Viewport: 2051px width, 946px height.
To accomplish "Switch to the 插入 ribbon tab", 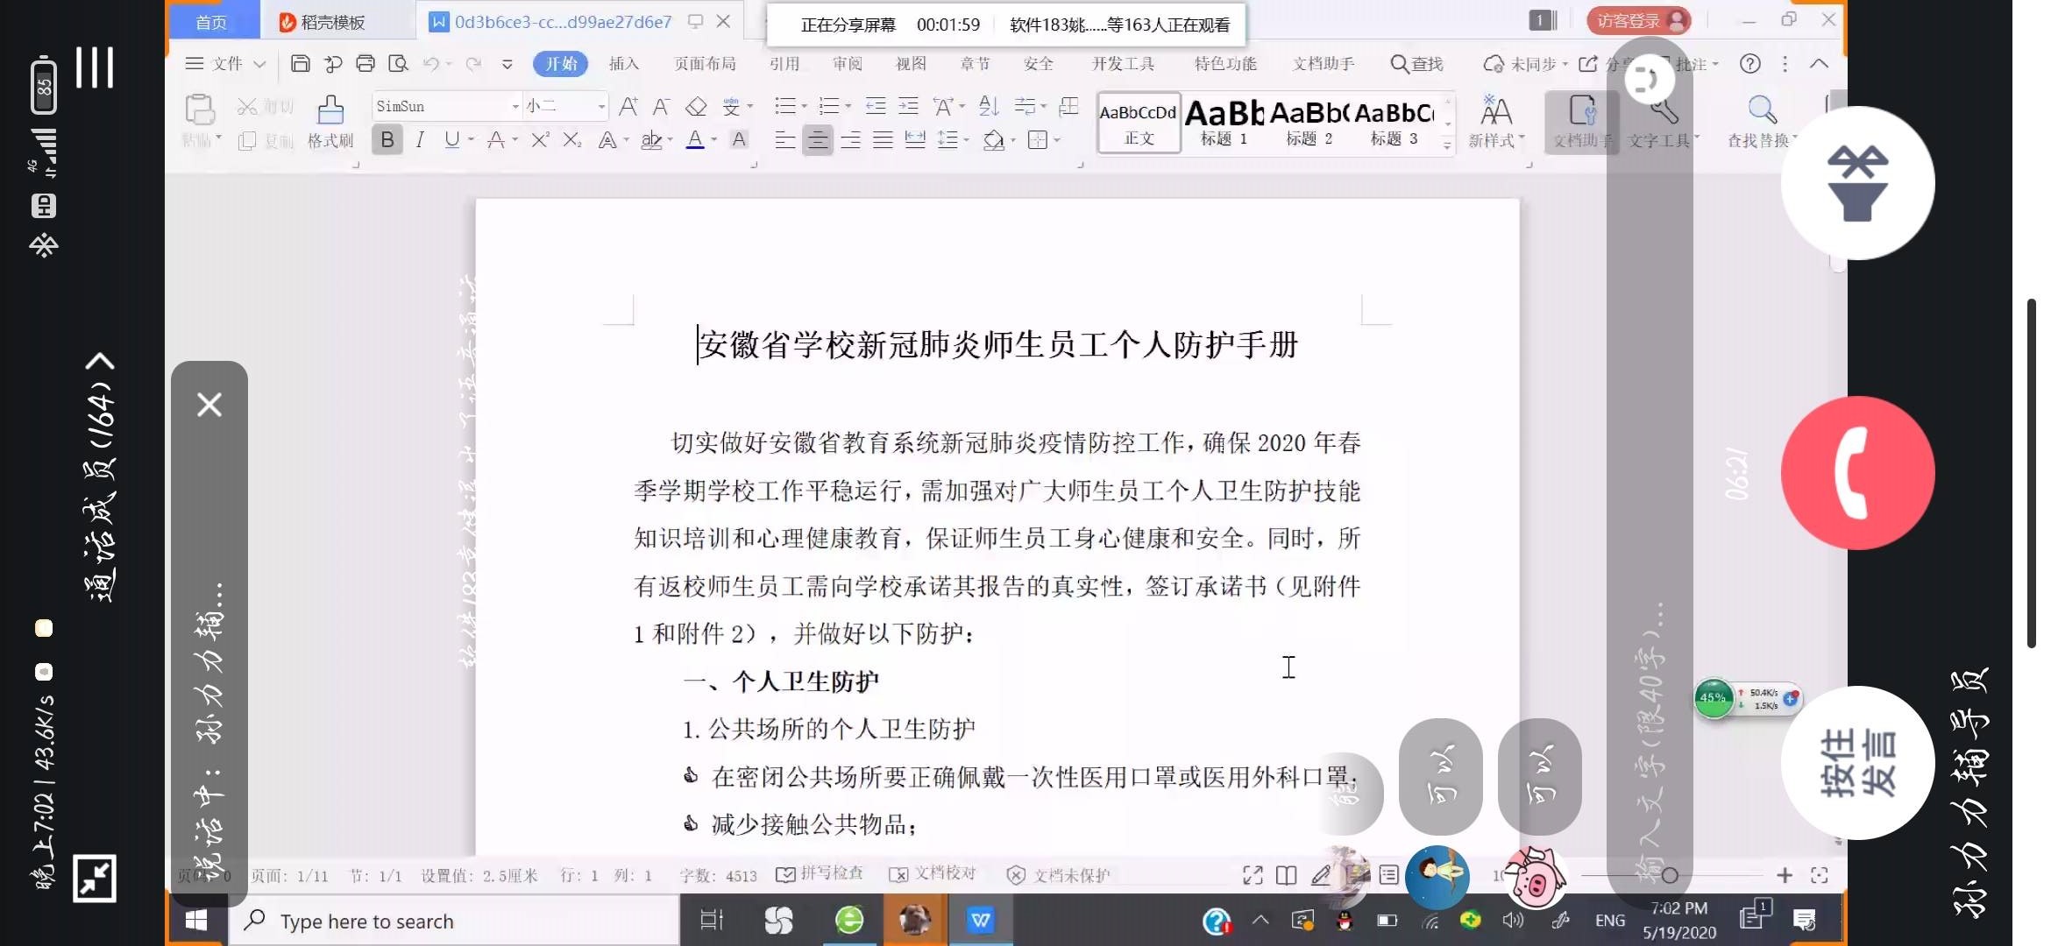I will coord(623,63).
